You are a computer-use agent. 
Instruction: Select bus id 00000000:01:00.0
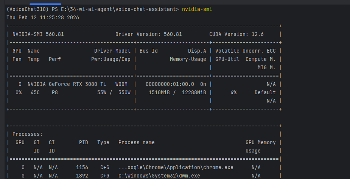(x=170, y=84)
